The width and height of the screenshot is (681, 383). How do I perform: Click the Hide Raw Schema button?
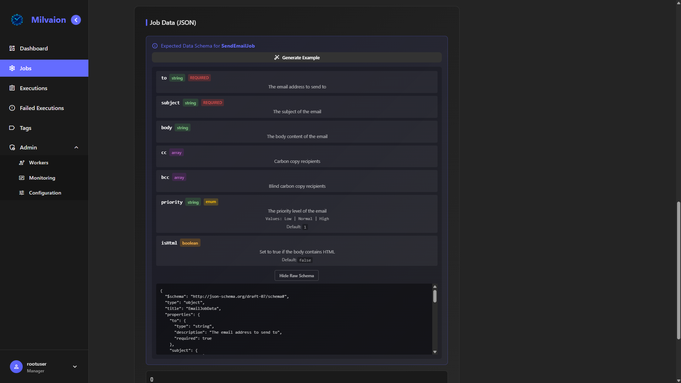coord(296,276)
